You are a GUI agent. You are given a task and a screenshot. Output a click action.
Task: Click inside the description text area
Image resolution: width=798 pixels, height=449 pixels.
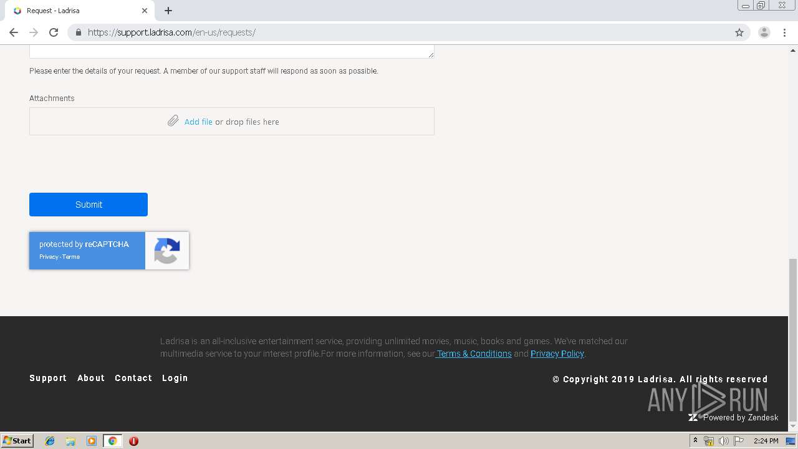(232, 51)
